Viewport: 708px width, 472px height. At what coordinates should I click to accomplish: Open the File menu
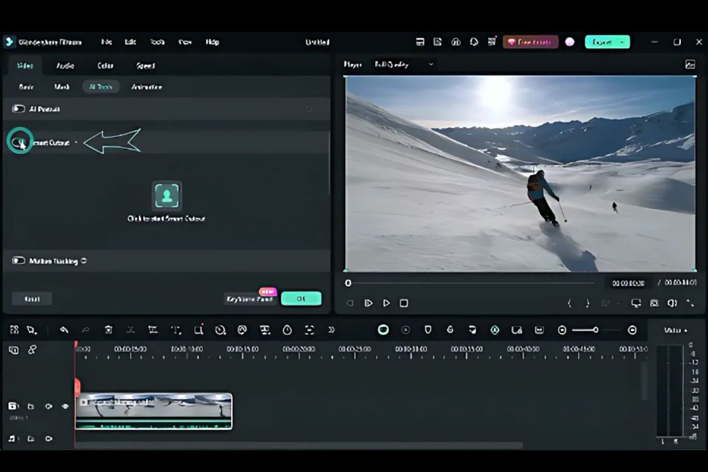click(106, 42)
